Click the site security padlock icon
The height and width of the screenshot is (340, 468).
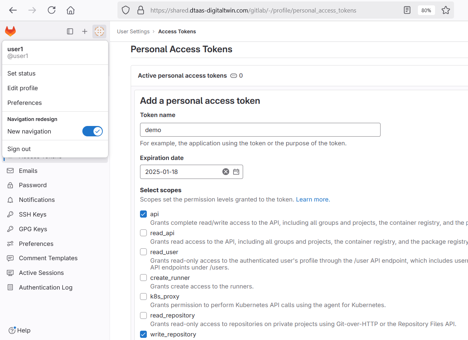pos(141,10)
